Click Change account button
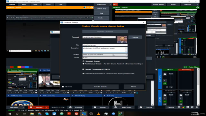206x116 pixels. click(x=135, y=37)
